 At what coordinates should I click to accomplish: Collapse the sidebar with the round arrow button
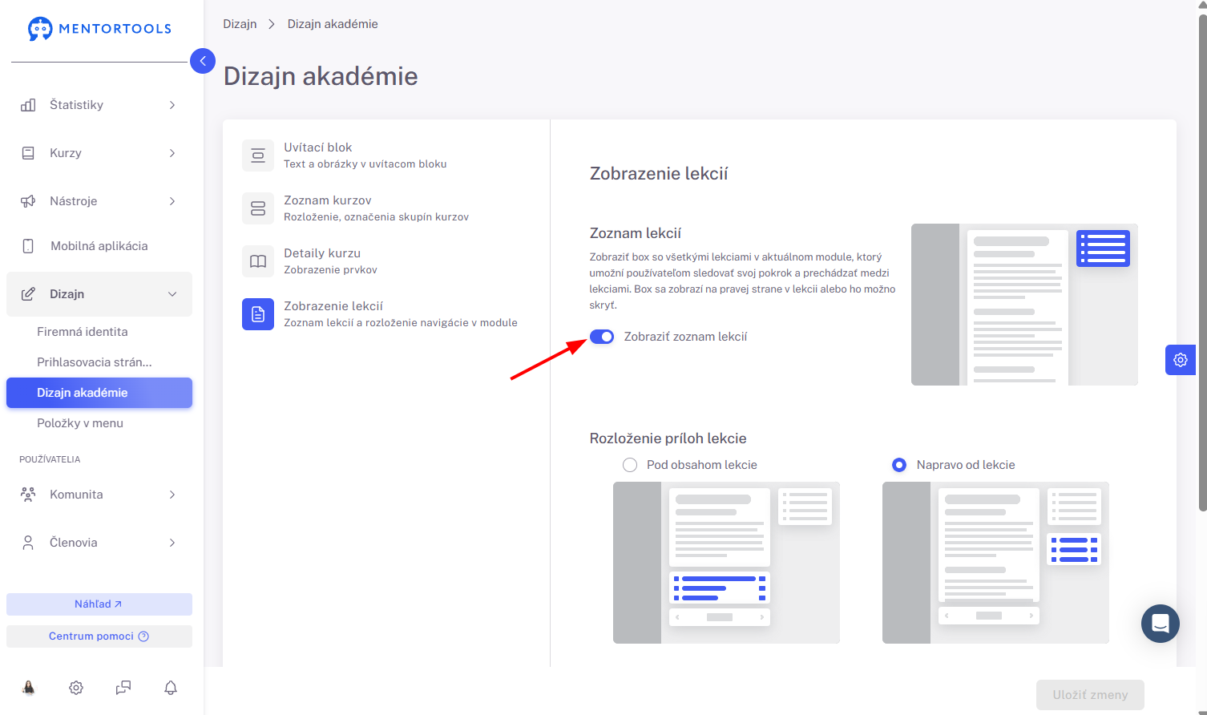point(203,61)
